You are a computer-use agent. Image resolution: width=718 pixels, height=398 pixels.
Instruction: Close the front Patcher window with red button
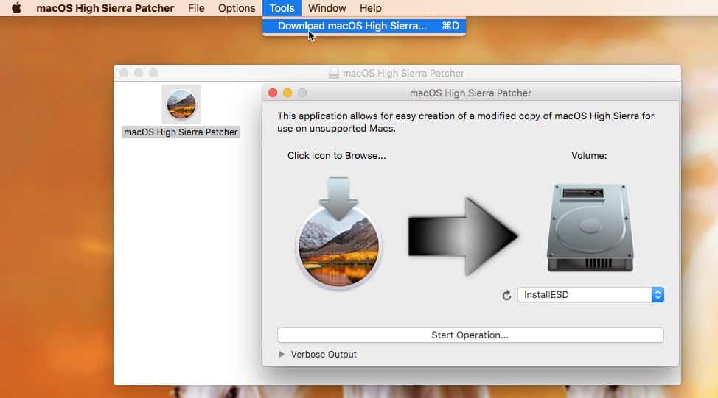(273, 93)
